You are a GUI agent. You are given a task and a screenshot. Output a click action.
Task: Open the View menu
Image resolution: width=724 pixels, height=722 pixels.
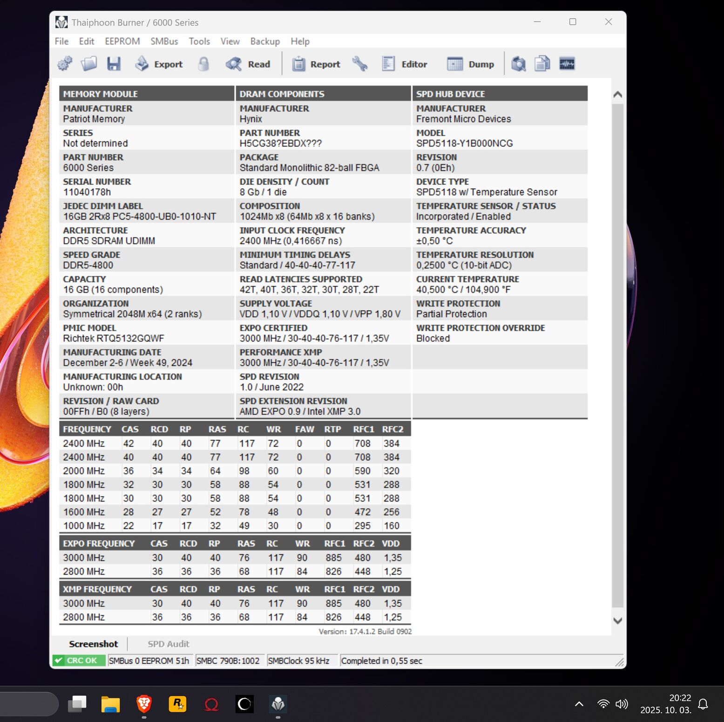point(230,41)
